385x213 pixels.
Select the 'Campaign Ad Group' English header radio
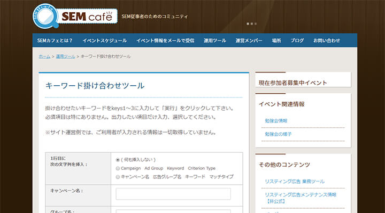tap(118, 168)
